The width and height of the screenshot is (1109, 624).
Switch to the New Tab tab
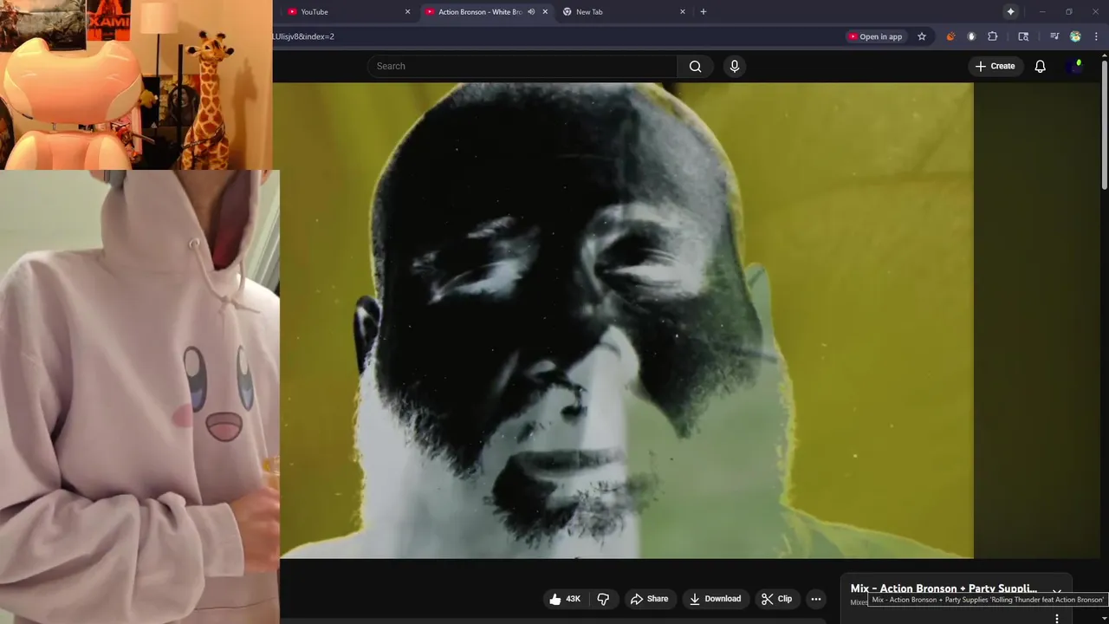624,12
